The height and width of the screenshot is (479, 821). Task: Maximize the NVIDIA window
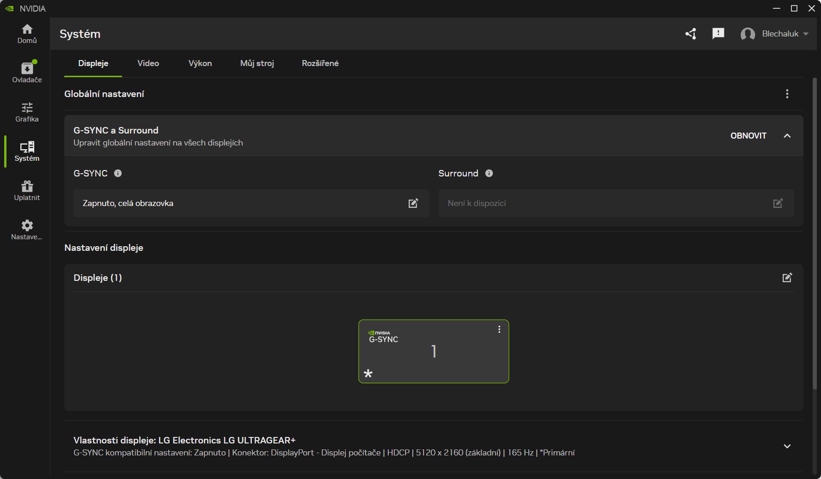[794, 8]
